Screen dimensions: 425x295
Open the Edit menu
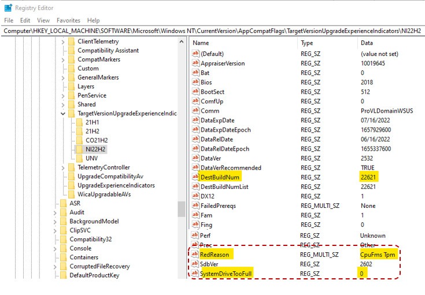click(x=25, y=20)
